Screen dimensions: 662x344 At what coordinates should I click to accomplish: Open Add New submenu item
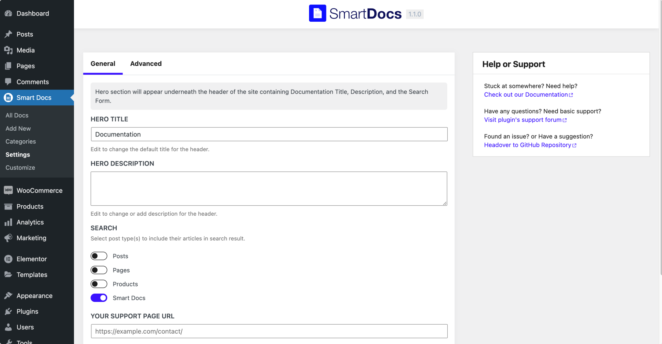point(18,128)
